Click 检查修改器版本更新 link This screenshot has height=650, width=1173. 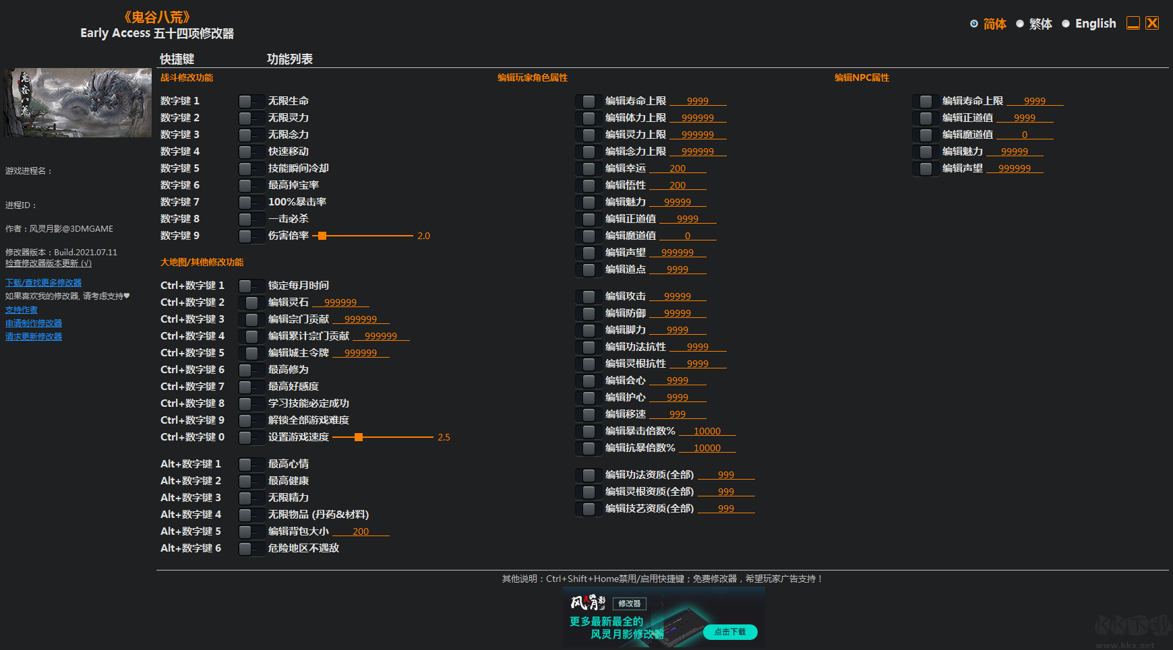click(49, 263)
